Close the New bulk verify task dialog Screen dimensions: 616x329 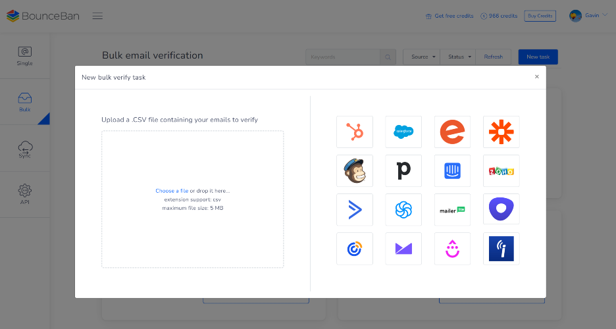coord(537,77)
